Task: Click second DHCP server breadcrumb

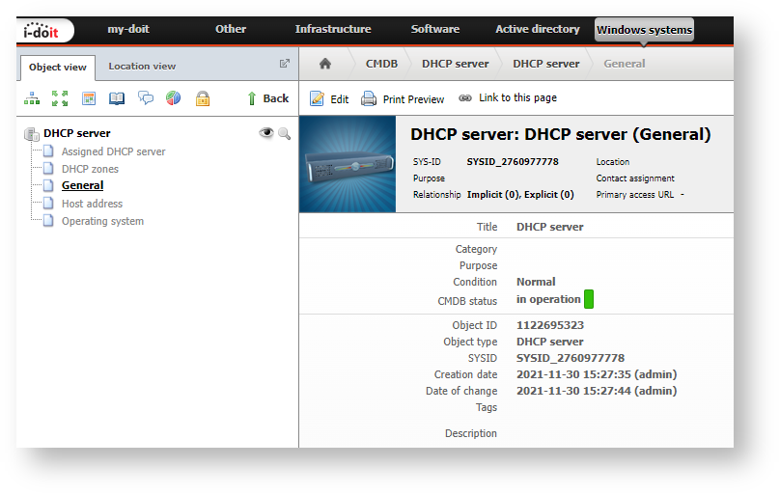Action: point(546,64)
